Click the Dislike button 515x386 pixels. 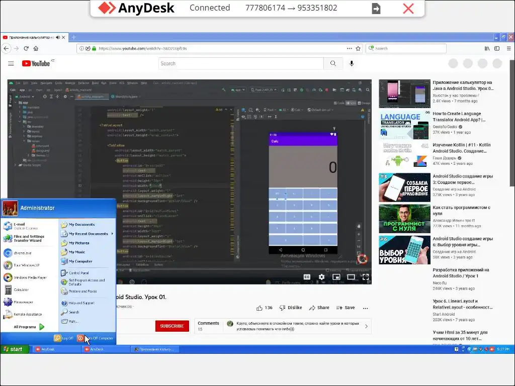(x=291, y=308)
